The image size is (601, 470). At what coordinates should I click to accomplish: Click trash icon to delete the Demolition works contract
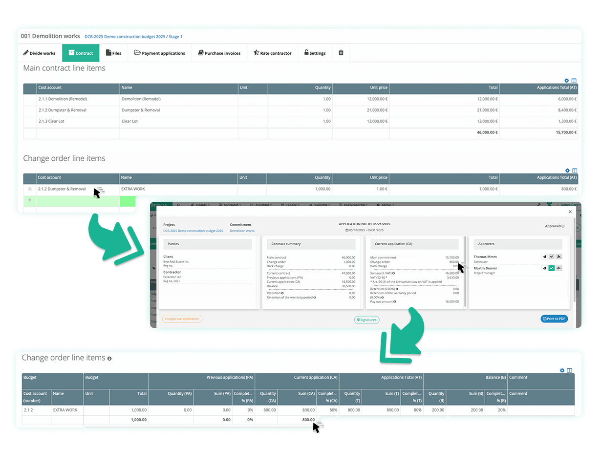[341, 53]
